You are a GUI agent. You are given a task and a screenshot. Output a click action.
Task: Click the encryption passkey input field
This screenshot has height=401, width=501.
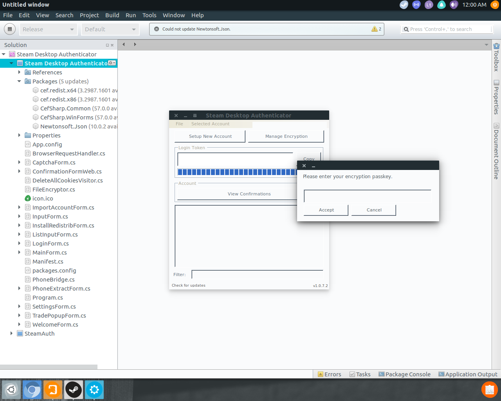click(x=367, y=195)
